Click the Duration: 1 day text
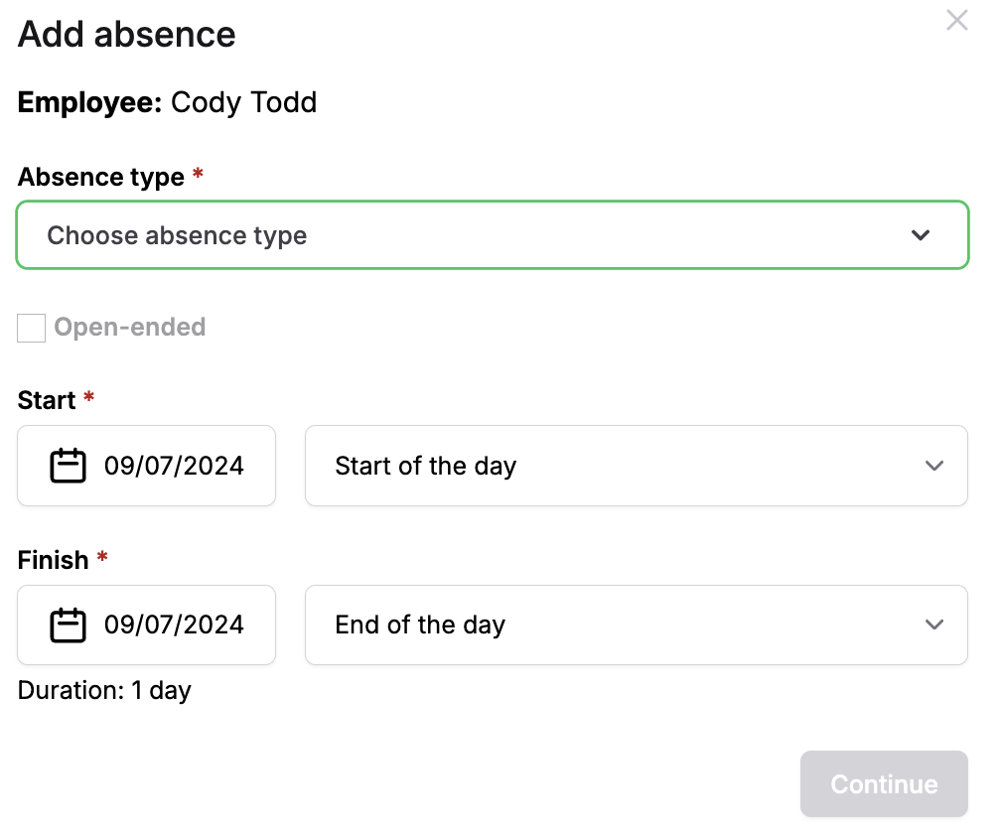Viewport: 999px width, 834px height. click(x=103, y=690)
